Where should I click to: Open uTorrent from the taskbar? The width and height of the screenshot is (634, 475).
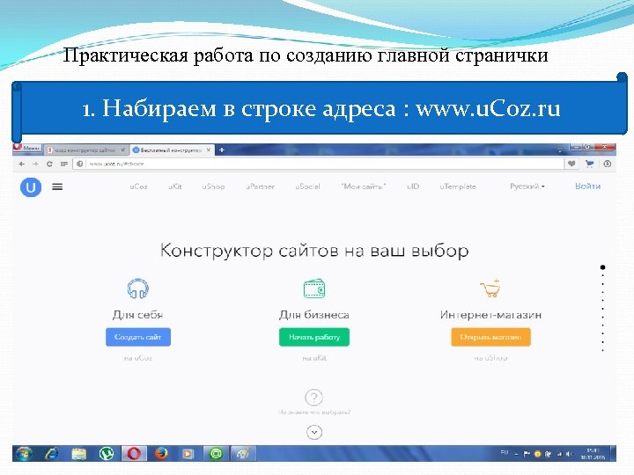pos(107,454)
